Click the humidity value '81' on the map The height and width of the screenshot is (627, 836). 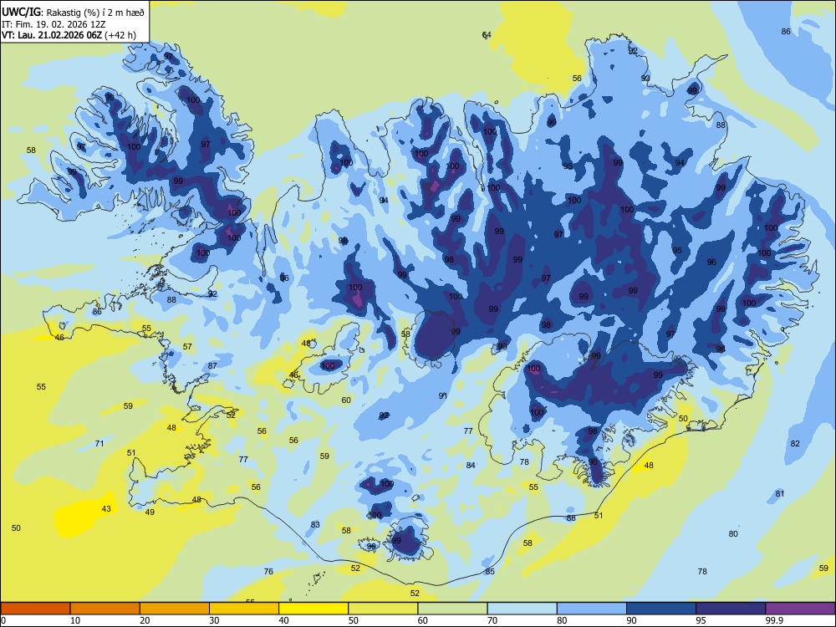coord(780,494)
